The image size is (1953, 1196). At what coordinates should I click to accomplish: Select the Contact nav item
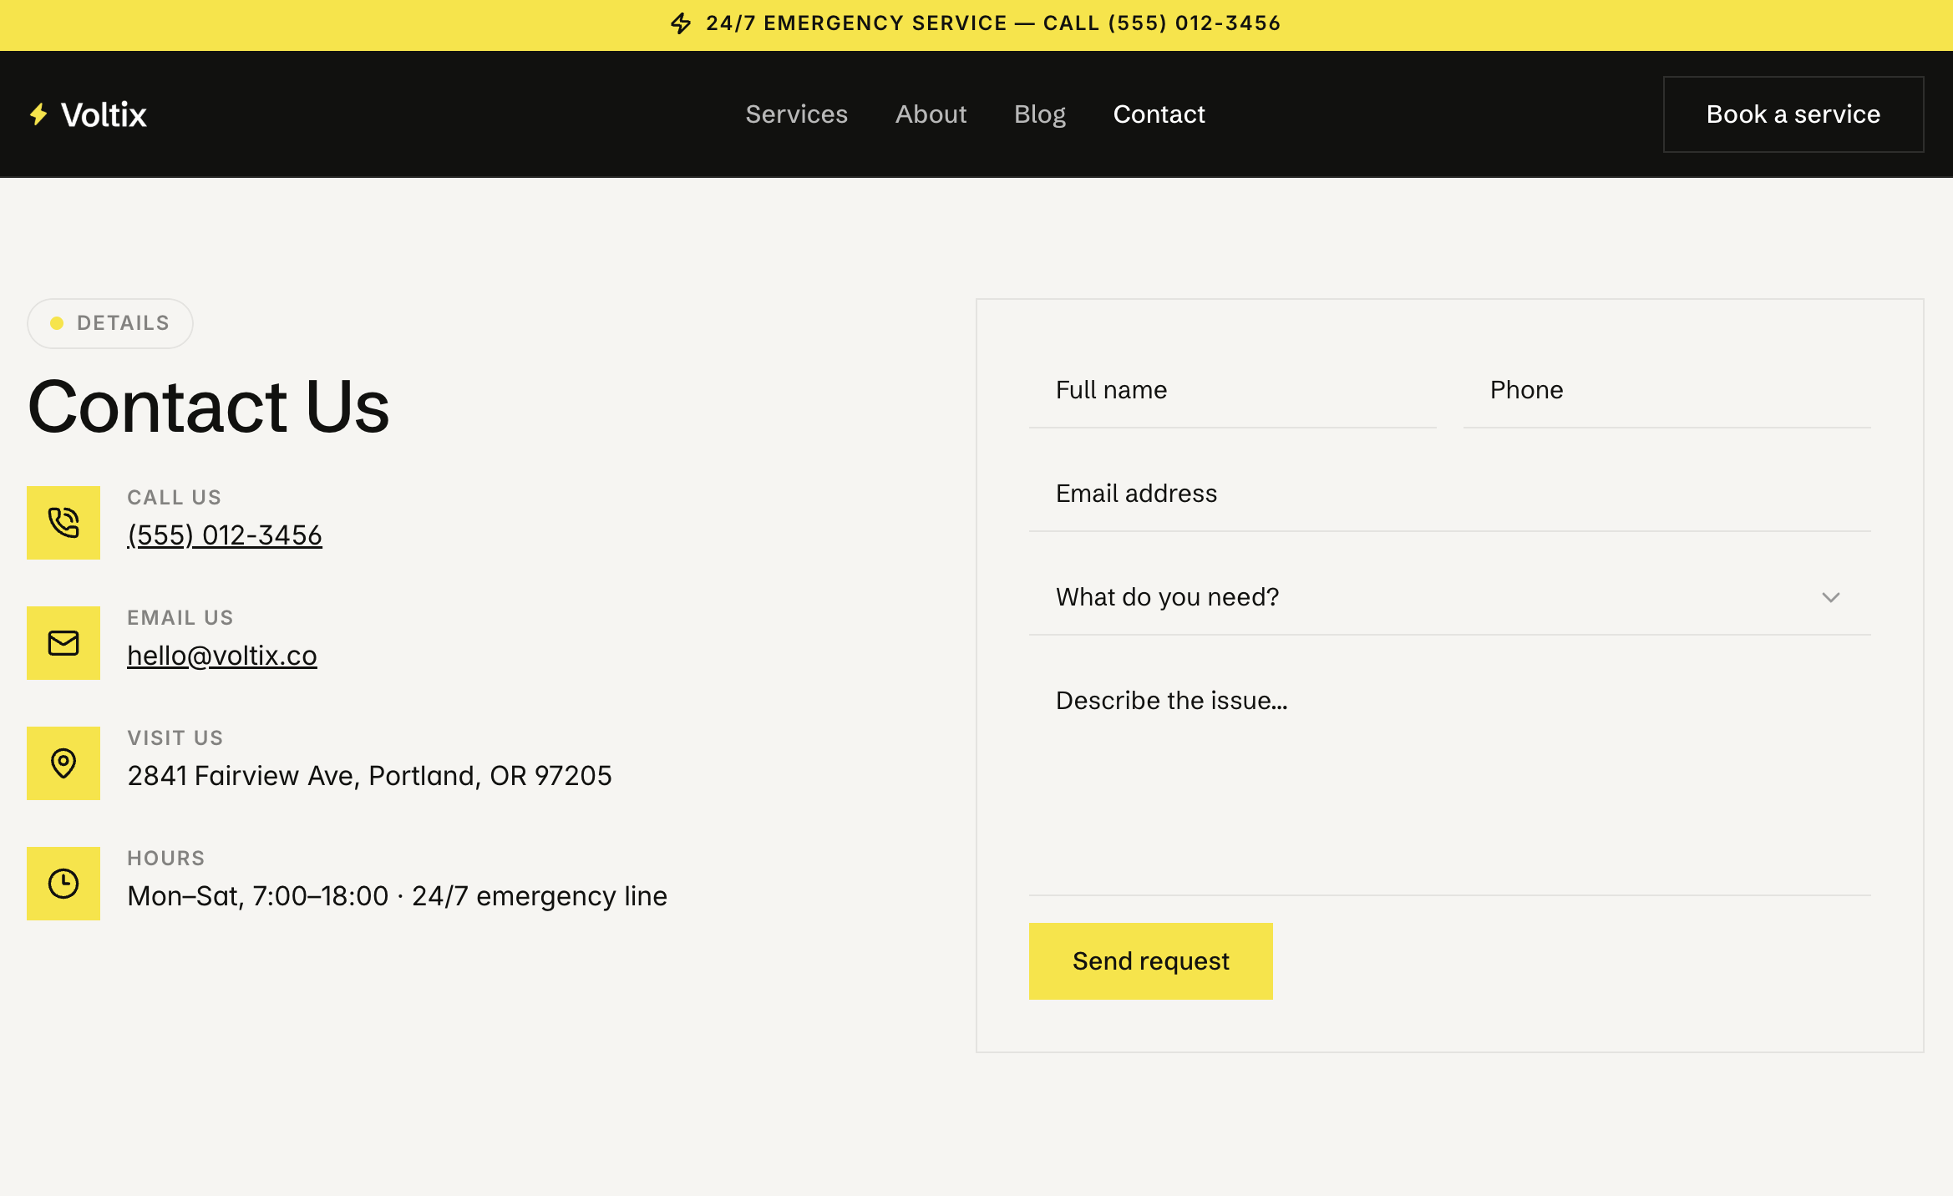(x=1159, y=114)
